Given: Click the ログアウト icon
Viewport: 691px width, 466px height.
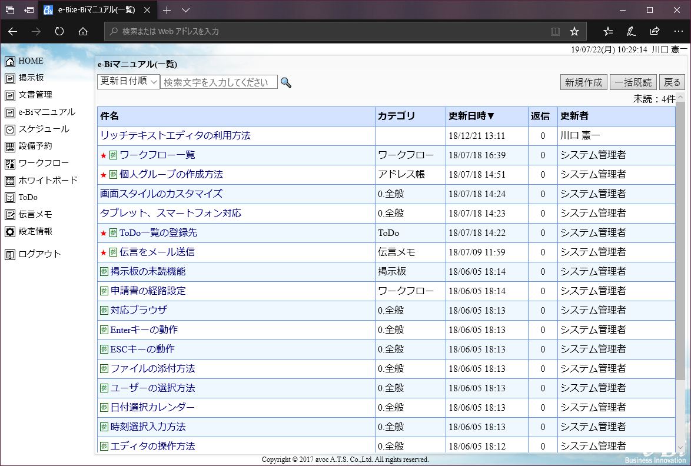Looking at the screenshot, I should pyautogui.click(x=10, y=255).
